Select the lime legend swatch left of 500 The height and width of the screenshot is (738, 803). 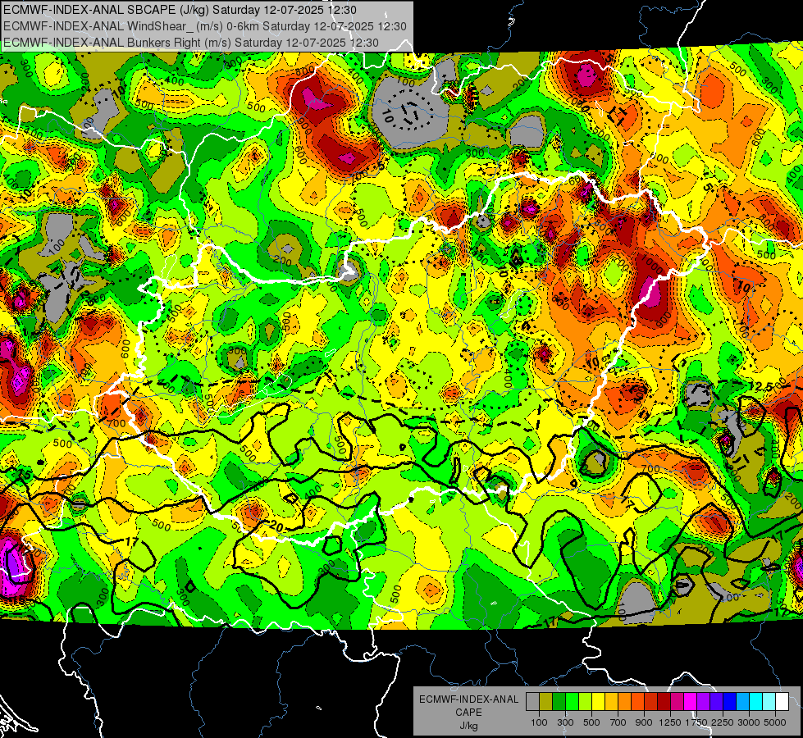[x=585, y=702]
